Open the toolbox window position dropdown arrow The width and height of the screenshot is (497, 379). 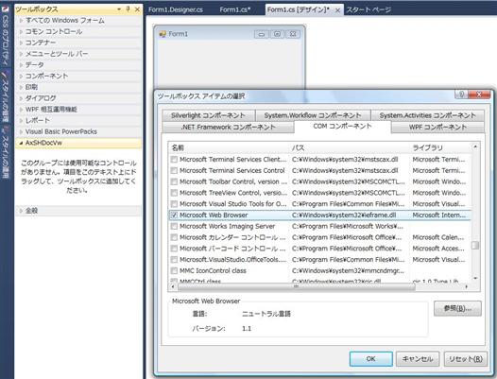coord(119,9)
